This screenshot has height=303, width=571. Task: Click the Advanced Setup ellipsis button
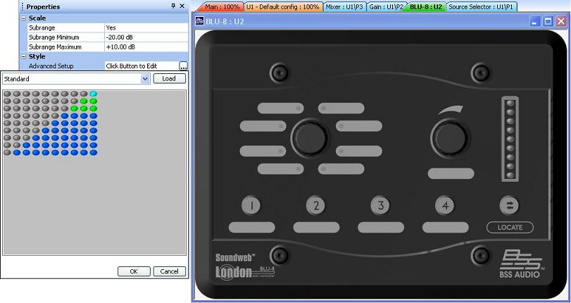coord(184,66)
